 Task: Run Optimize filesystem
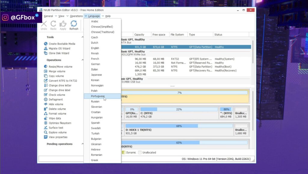[57, 123]
